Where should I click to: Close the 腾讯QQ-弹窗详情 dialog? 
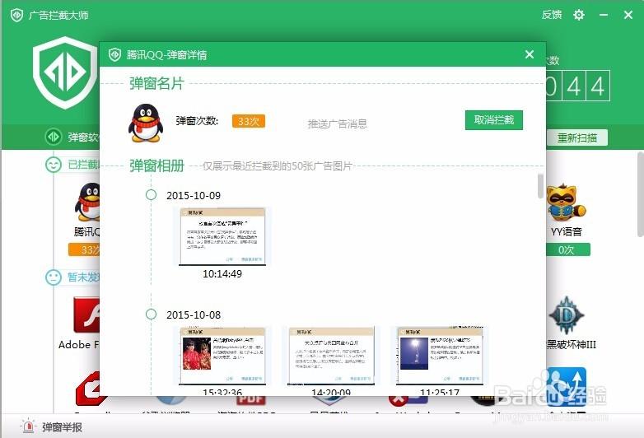pyautogui.click(x=530, y=54)
